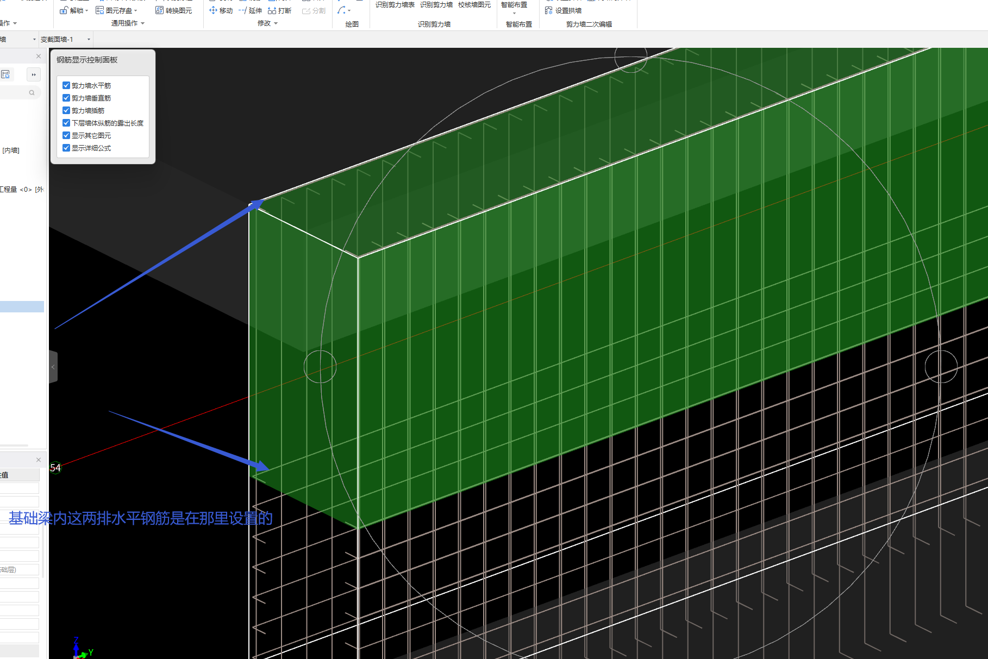
Task: Click the 智能布置 button
Action: [514, 4]
